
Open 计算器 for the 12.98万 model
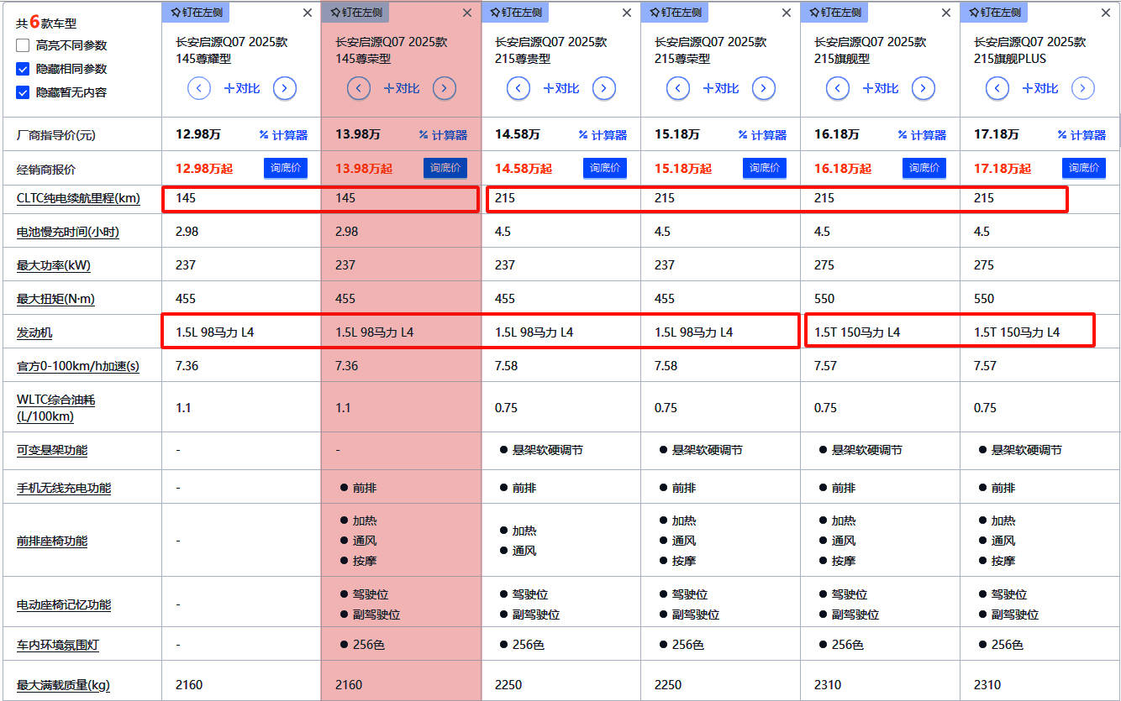[x=283, y=134]
